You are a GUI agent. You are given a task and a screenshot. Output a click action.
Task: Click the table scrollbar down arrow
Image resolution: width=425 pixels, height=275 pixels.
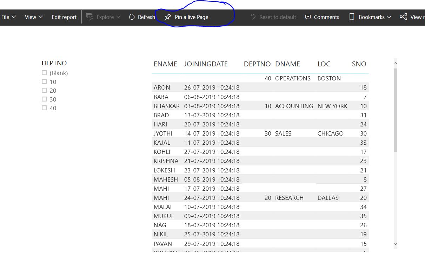pos(396,244)
